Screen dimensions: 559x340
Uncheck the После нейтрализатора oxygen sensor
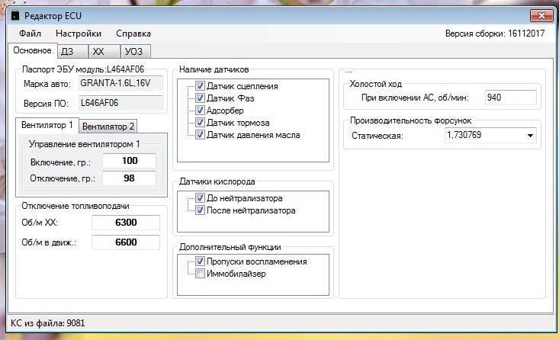(200, 210)
